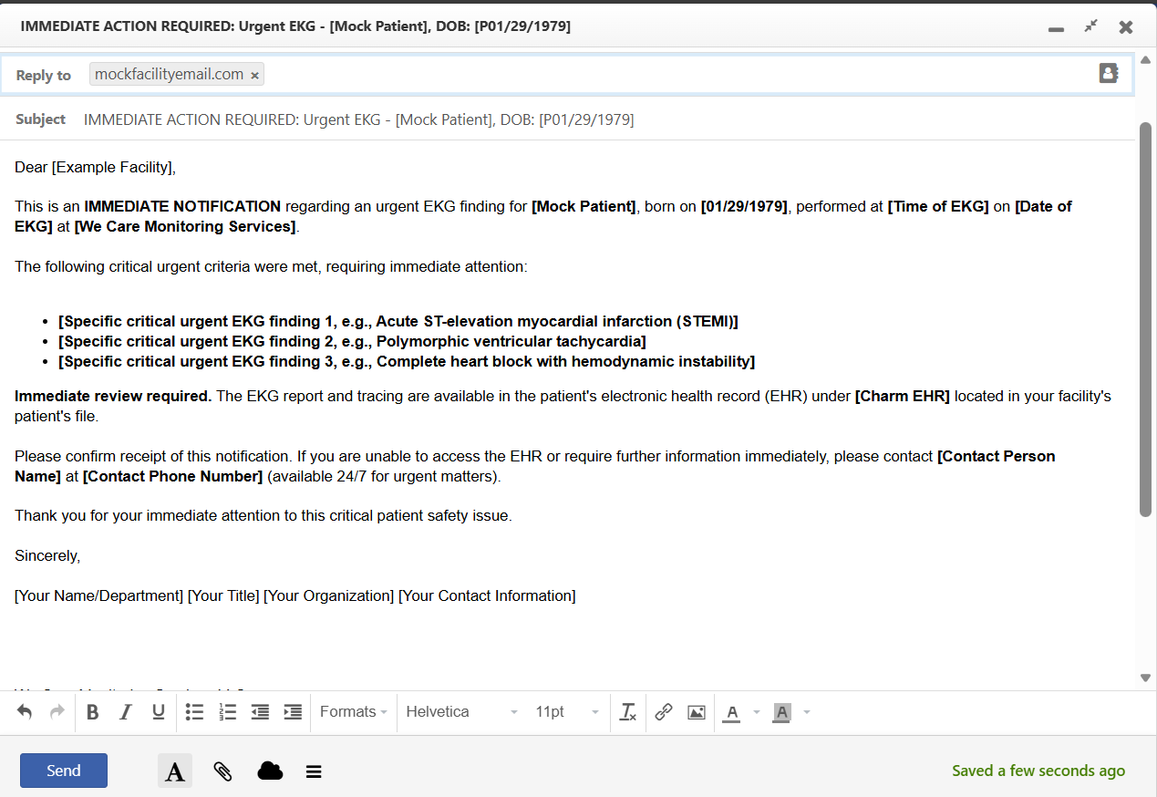1157x797 pixels.
Task: Remove mockfacilityemail.com recipient
Action: 255,75
